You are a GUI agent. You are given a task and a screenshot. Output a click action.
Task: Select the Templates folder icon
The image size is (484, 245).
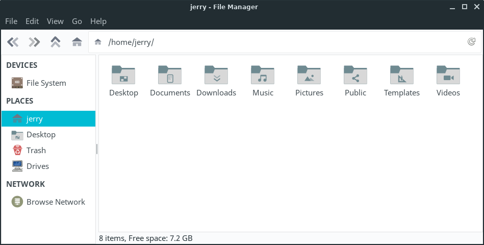coord(402,75)
